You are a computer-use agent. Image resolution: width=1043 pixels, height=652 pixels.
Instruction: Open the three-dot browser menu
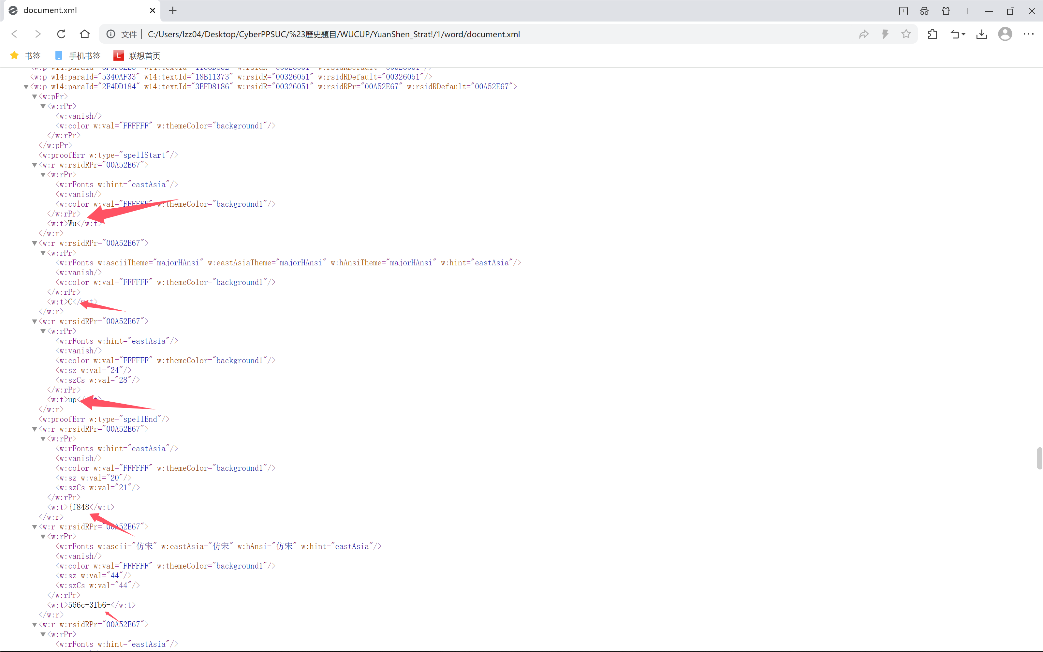coord(1028,34)
